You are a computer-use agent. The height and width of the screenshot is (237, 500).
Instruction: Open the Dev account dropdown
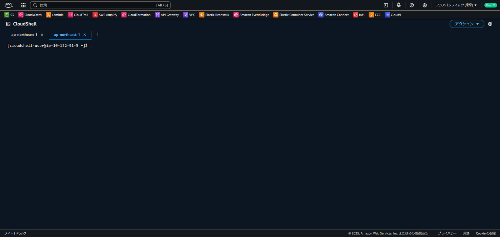click(x=490, y=5)
